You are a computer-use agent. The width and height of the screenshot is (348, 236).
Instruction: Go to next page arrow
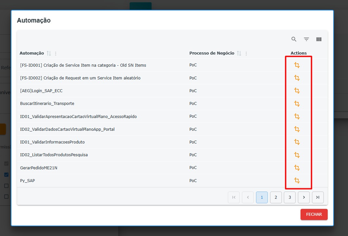[304, 197]
